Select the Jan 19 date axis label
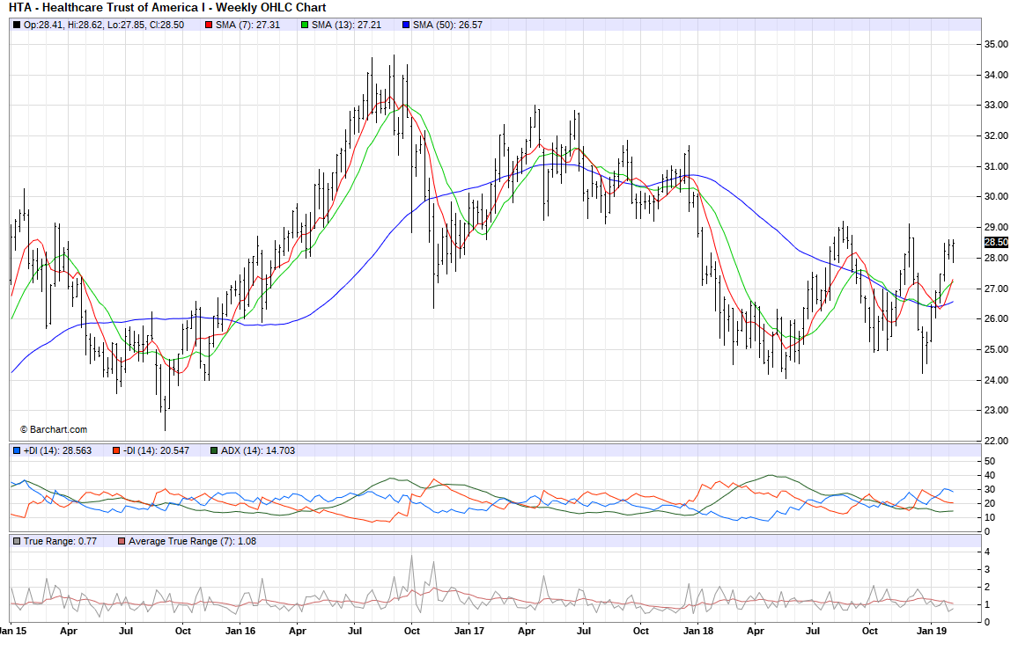This screenshot has height=658, width=1018. point(932,631)
